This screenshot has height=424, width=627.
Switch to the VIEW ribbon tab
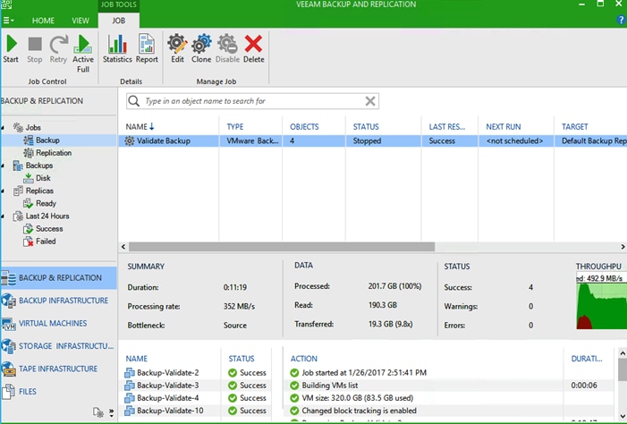pyautogui.click(x=80, y=21)
